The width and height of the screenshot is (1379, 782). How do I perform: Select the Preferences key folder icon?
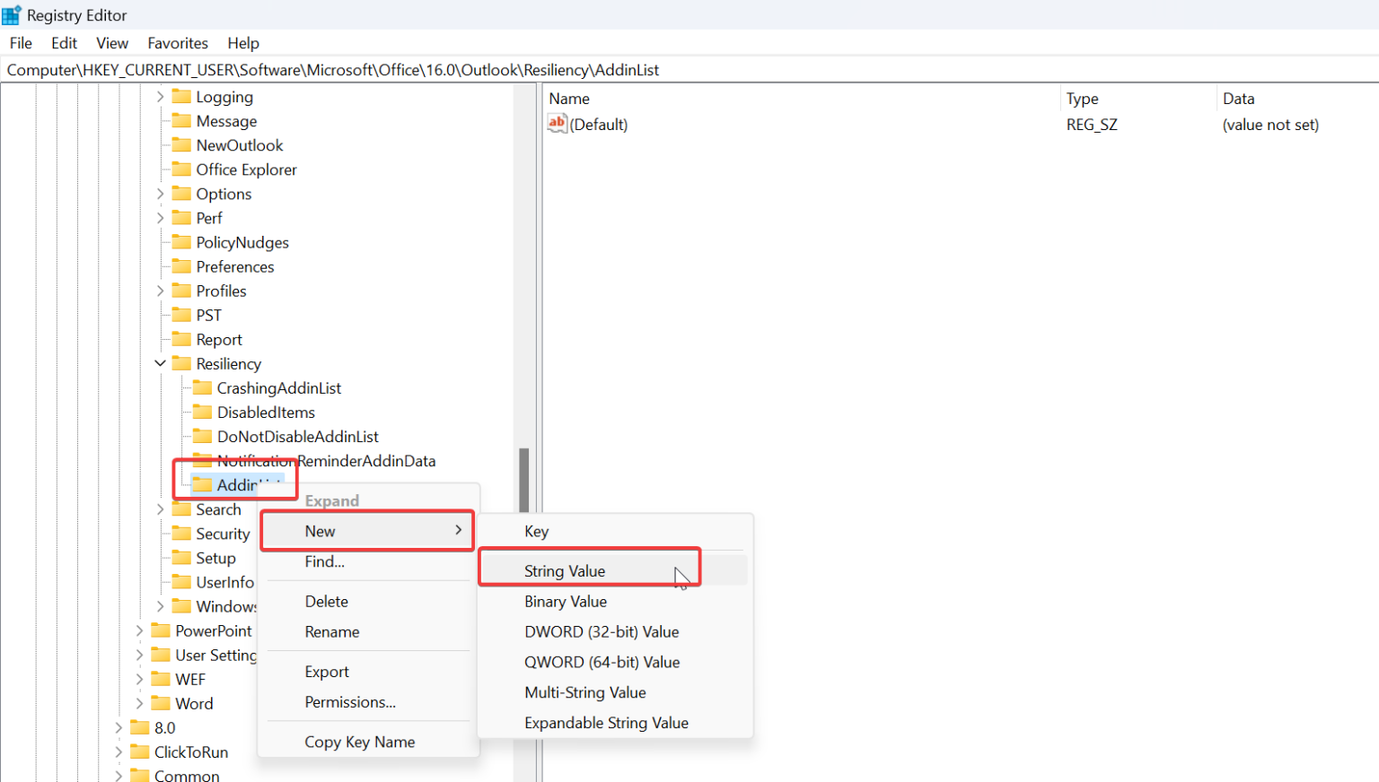pos(181,265)
